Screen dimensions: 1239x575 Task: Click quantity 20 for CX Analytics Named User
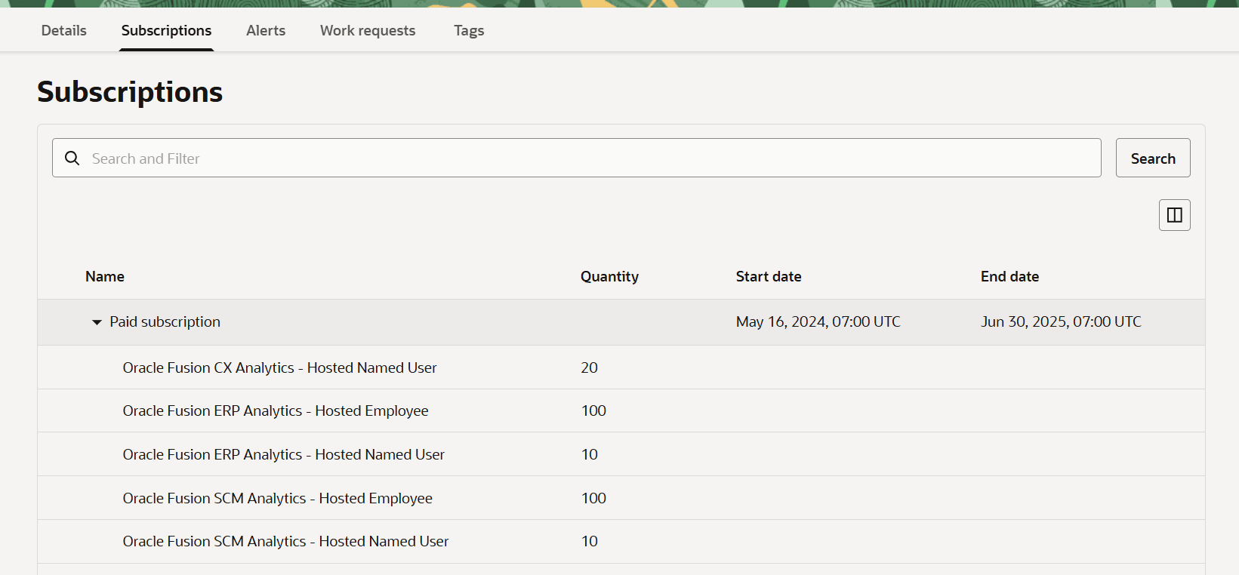click(590, 367)
